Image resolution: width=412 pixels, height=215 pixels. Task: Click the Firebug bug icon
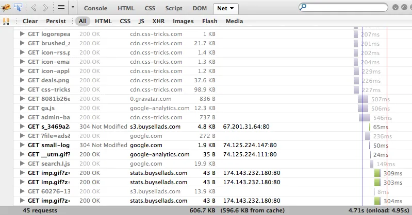6,8
